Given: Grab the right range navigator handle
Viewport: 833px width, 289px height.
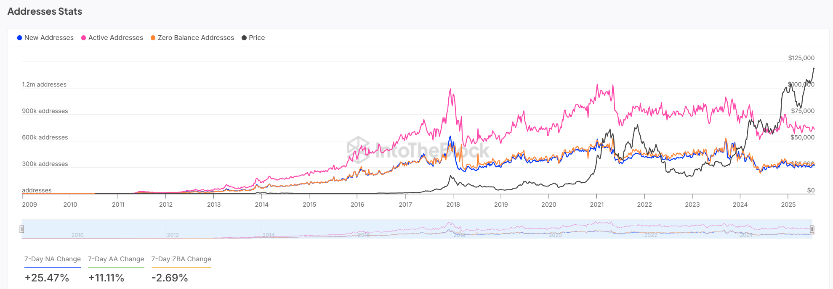Looking at the screenshot, I should pyautogui.click(x=812, y=229).
